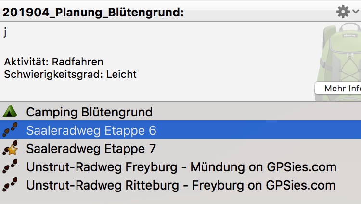
Task: Click the footprints icon for Ritteburg - Freyburg track
Action: tap(10, 185)
